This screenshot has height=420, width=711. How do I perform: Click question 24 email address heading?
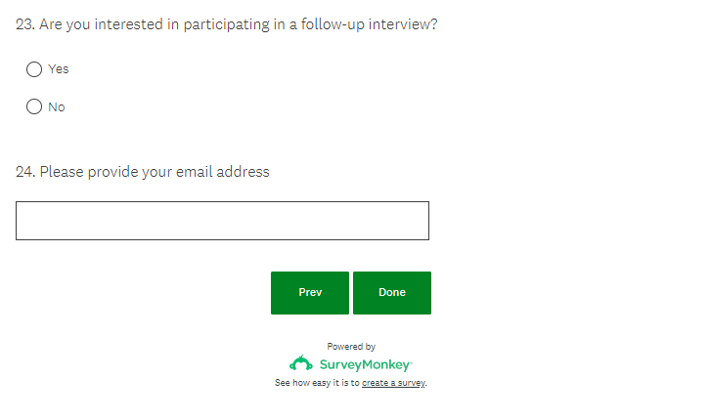pyautogui.click(x=143, y=172)
